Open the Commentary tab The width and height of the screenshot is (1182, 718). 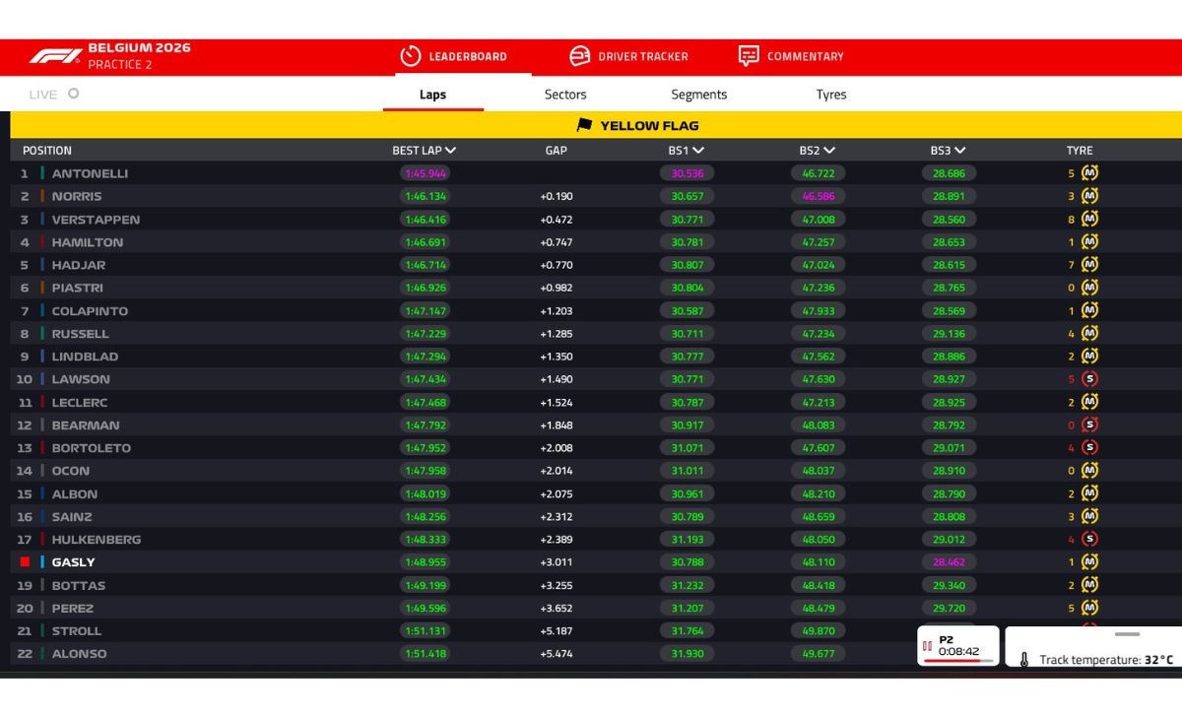coord(791,56)
